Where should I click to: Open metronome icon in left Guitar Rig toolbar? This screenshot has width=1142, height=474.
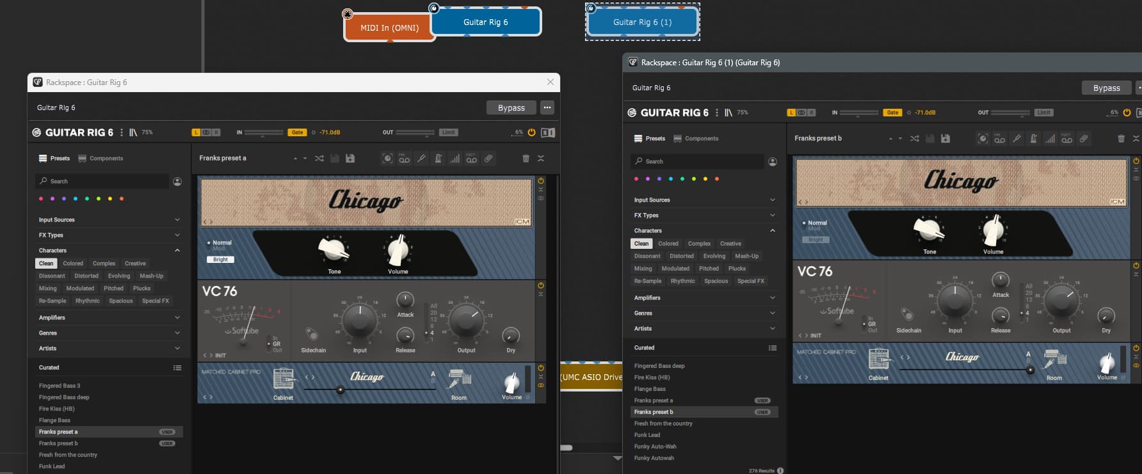(438, 158)
